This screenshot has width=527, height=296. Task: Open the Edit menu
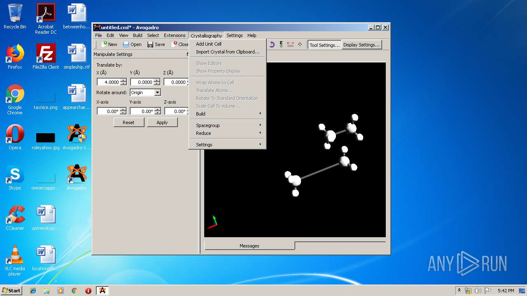click(110, 35)
